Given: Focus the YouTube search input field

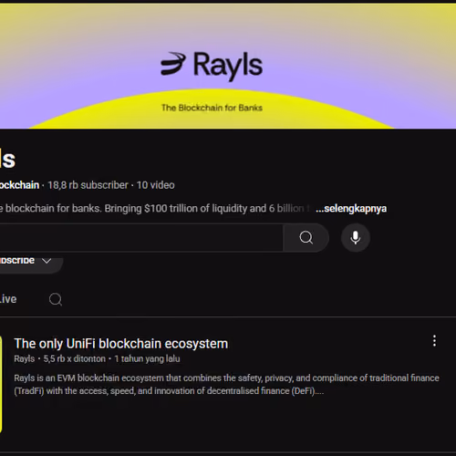Looking at the screenshot, I should click(141, 237).
